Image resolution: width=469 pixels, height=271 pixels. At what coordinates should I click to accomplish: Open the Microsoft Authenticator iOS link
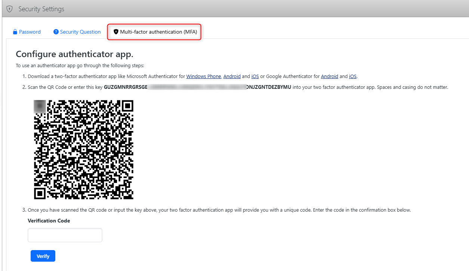[x=255, y=77]
